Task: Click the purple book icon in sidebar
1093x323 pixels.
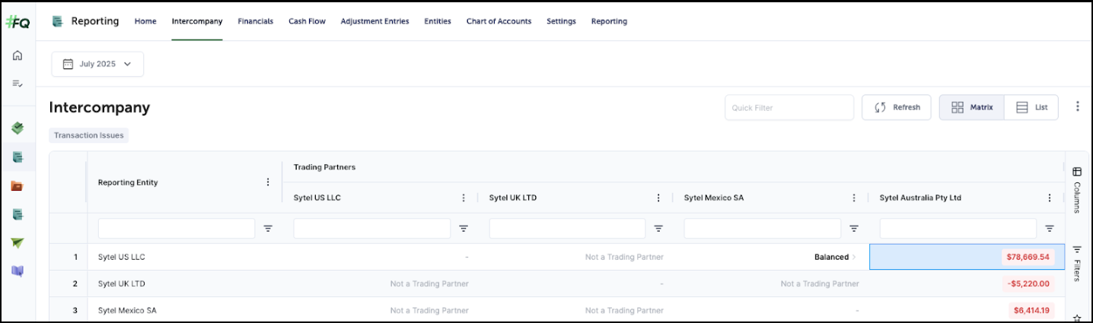Action: pyautogui.click(x=18, y=271)
